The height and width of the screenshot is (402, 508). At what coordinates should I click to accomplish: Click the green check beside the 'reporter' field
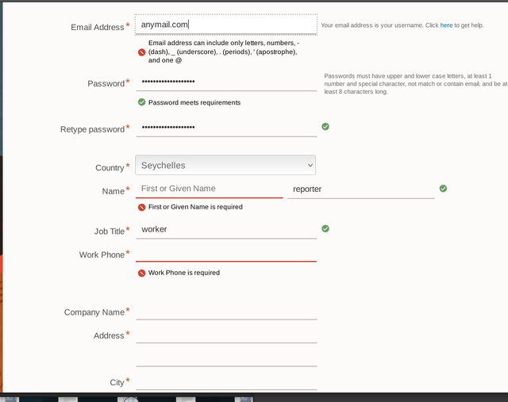443,189
